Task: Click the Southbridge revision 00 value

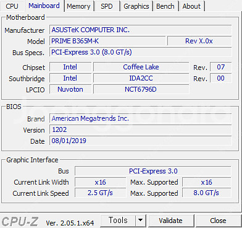Action: pos(220,78)
